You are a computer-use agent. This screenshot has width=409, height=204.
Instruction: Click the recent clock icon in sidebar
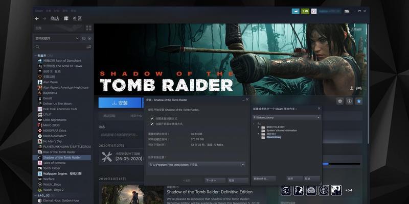tap(84, 38)
